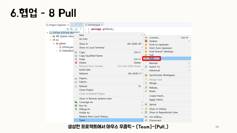
Task: Select the gittest package in tree
Action: point(62,43)
